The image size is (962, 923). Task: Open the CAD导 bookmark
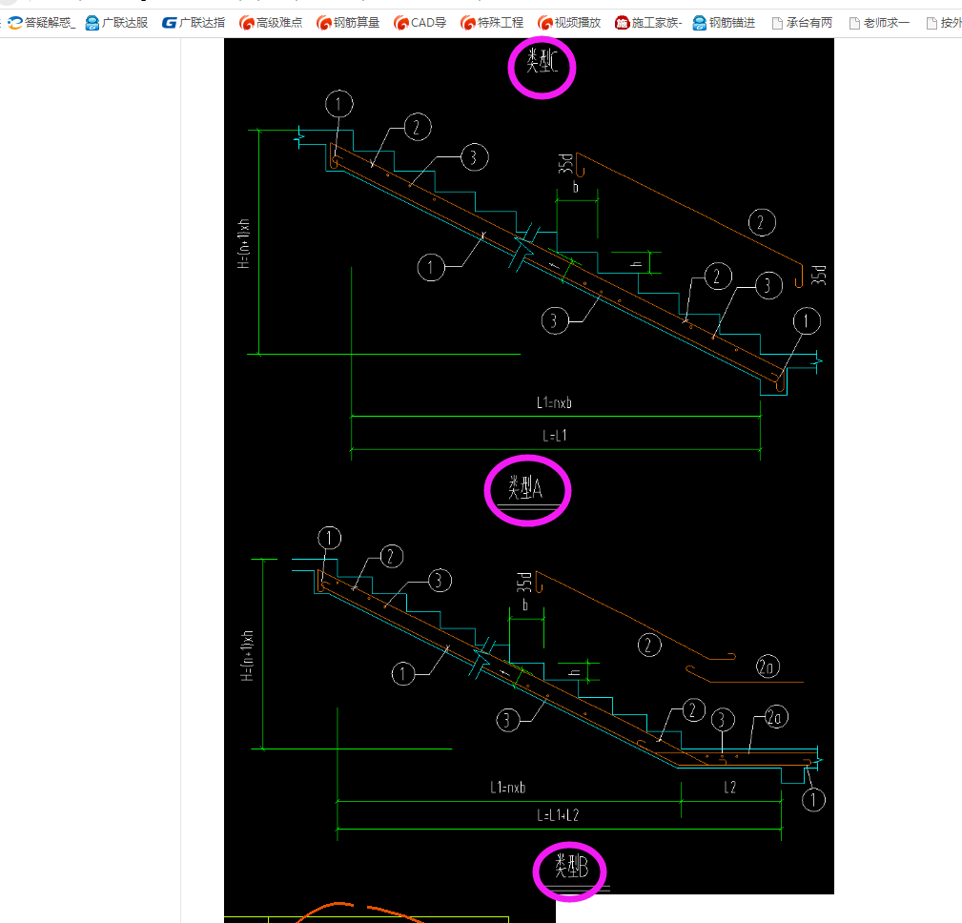[420, 23]
